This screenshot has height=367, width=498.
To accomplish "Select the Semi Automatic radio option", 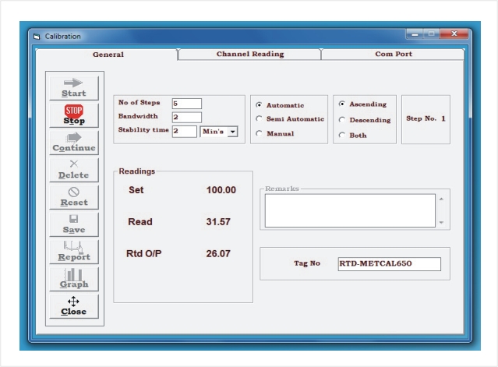I will [x=260, y=118].
